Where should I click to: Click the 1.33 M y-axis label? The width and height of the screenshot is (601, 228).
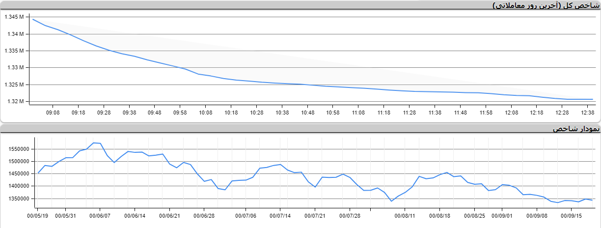point(15,68)
